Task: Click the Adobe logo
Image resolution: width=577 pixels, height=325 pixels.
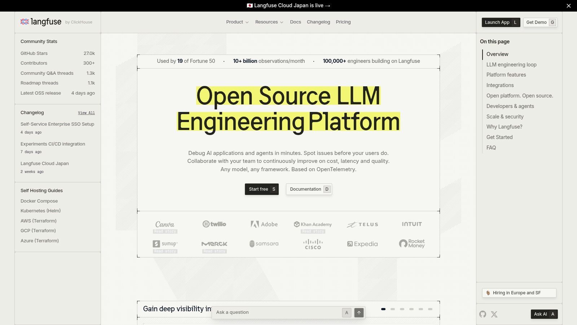Action: (x=264, y=224)
